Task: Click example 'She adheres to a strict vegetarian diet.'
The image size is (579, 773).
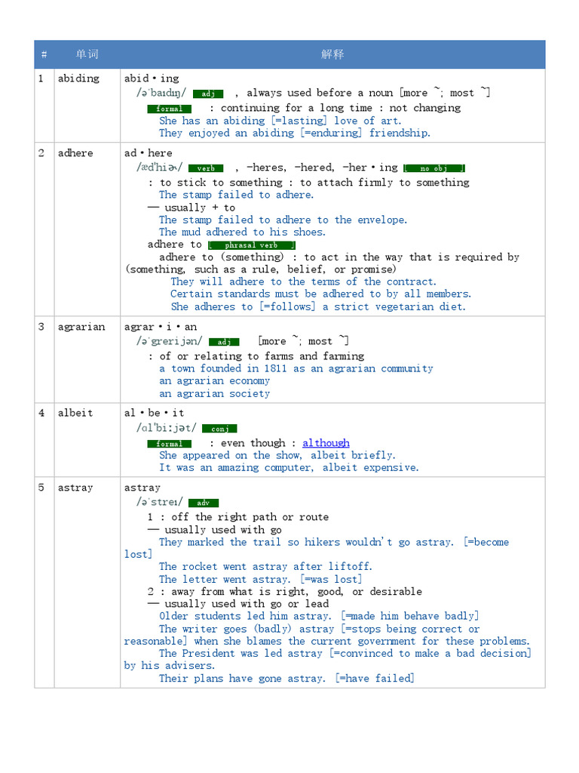Action: pyautogui.click(x=318, y=306)
